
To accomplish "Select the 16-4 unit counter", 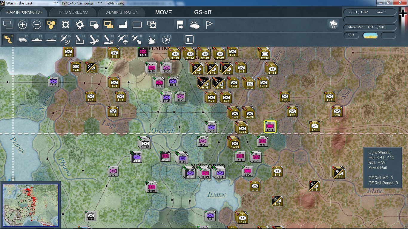I will (x=159, y=83).
